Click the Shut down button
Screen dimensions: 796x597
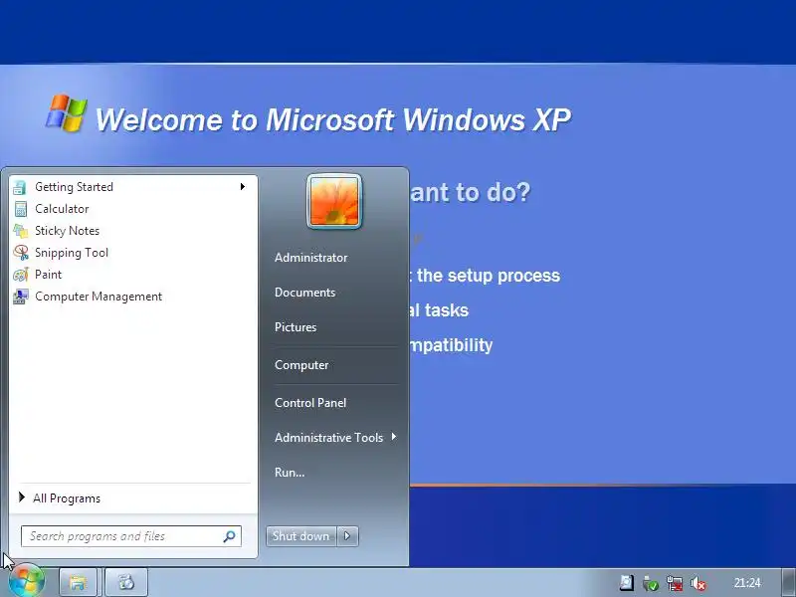click(x=301, y=536)
